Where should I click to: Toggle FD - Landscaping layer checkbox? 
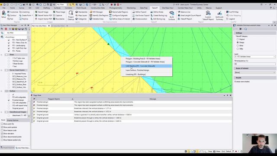[x=9, y=45]
